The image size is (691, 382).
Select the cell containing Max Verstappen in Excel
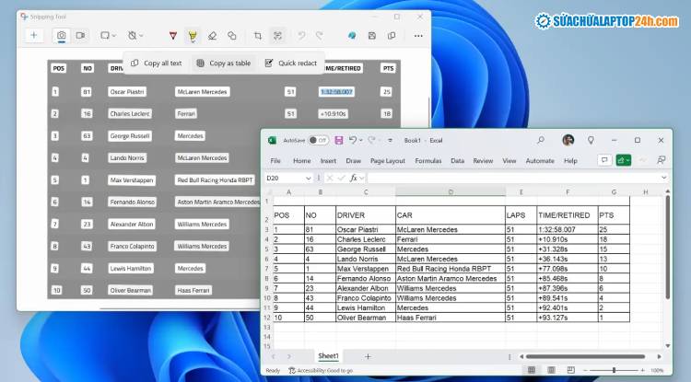pyautogui.click(x=366, y=269)
